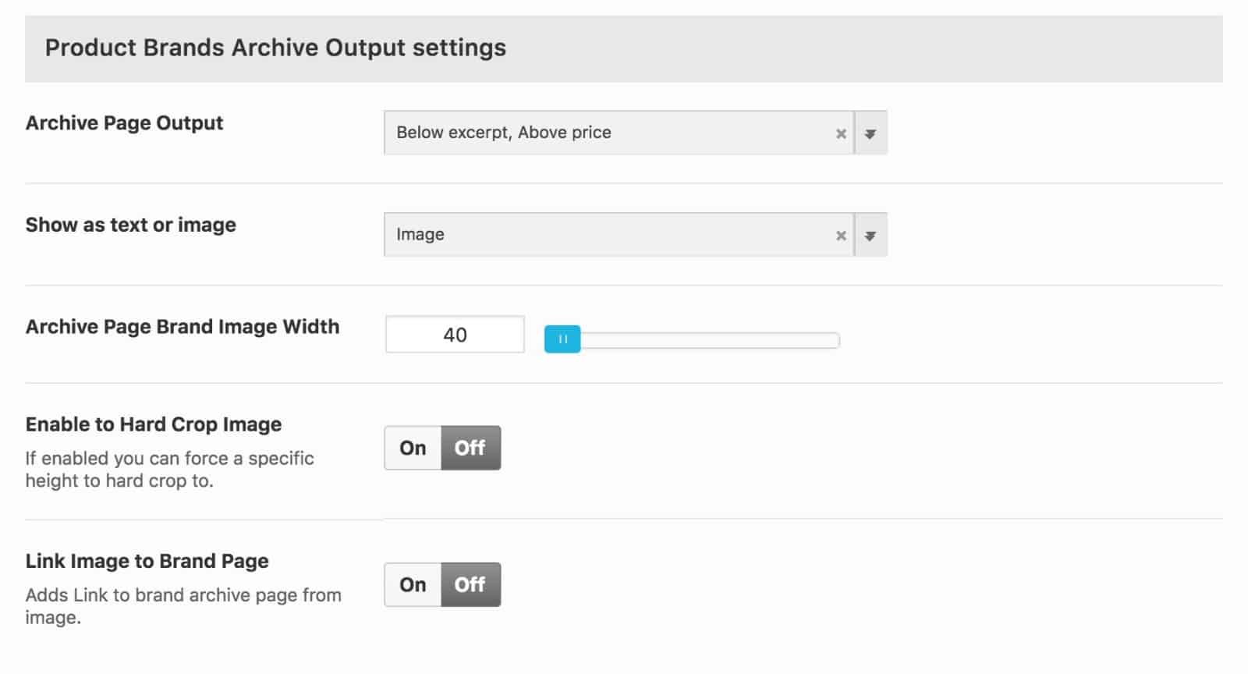Set Hard Crop Image toggle to Off

click(470, 448)
